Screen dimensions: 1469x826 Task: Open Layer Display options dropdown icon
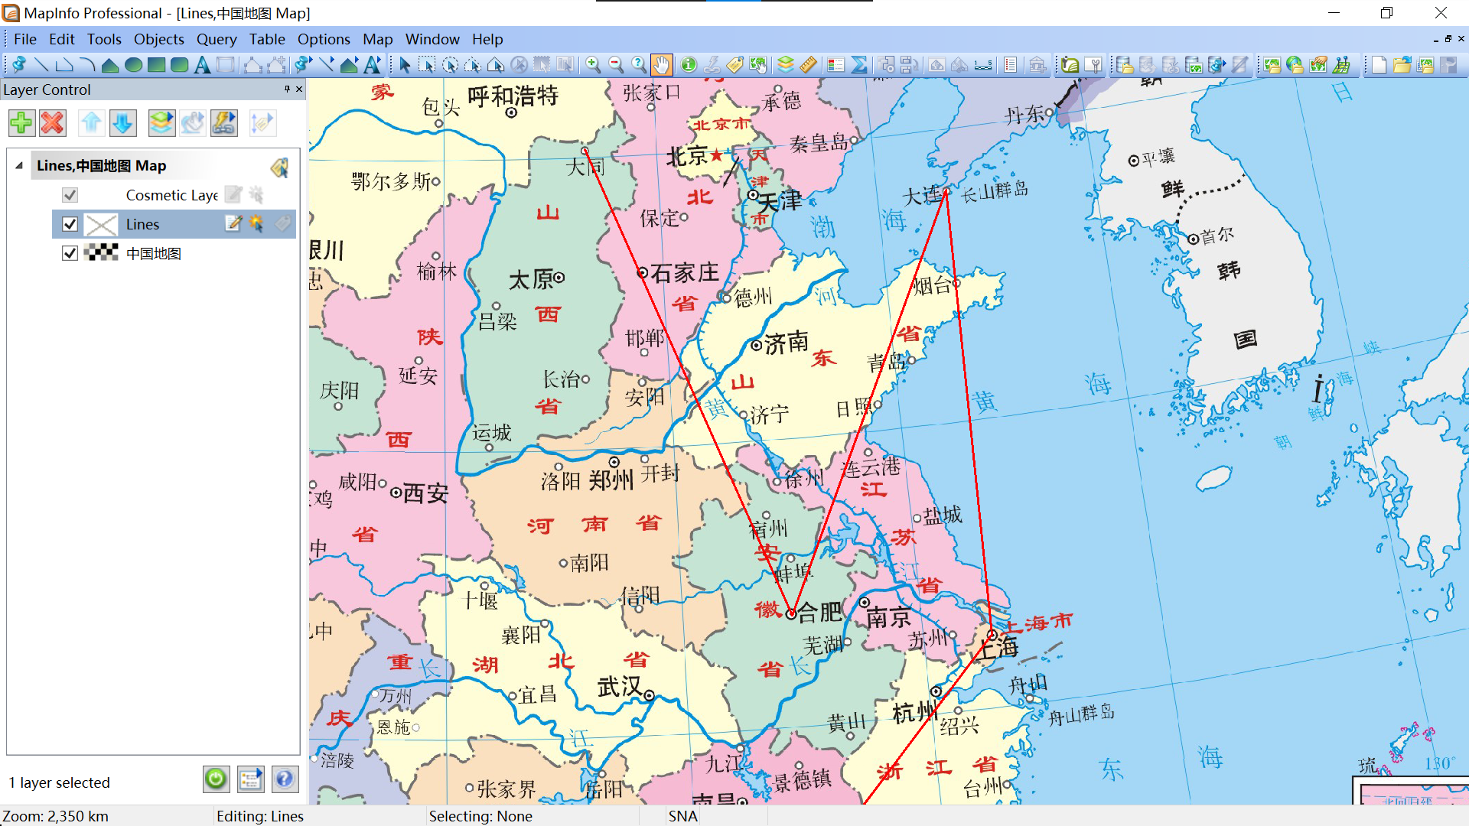(161, 122)
